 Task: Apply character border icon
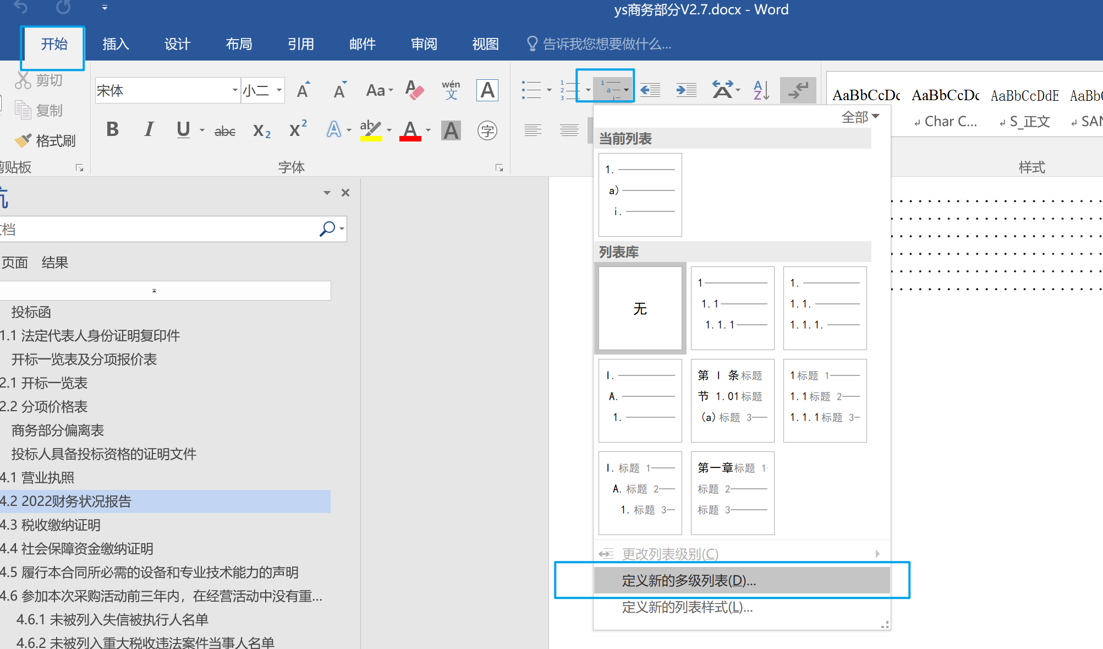tap(487, 90)
